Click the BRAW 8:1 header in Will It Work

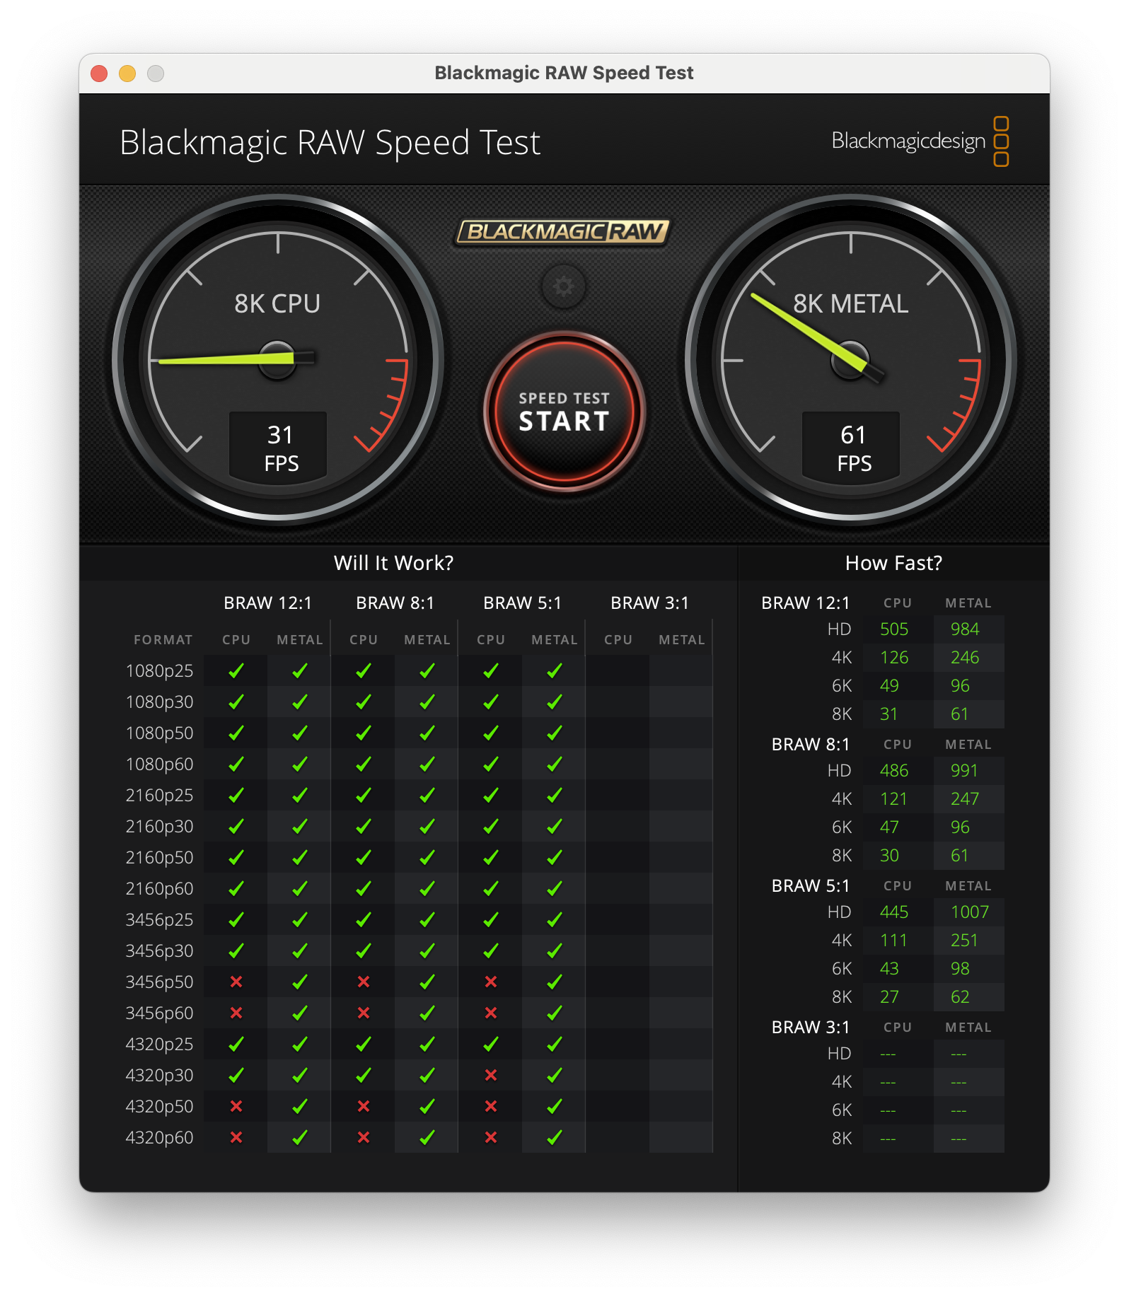pyautogui.click(x=395, y=603)
